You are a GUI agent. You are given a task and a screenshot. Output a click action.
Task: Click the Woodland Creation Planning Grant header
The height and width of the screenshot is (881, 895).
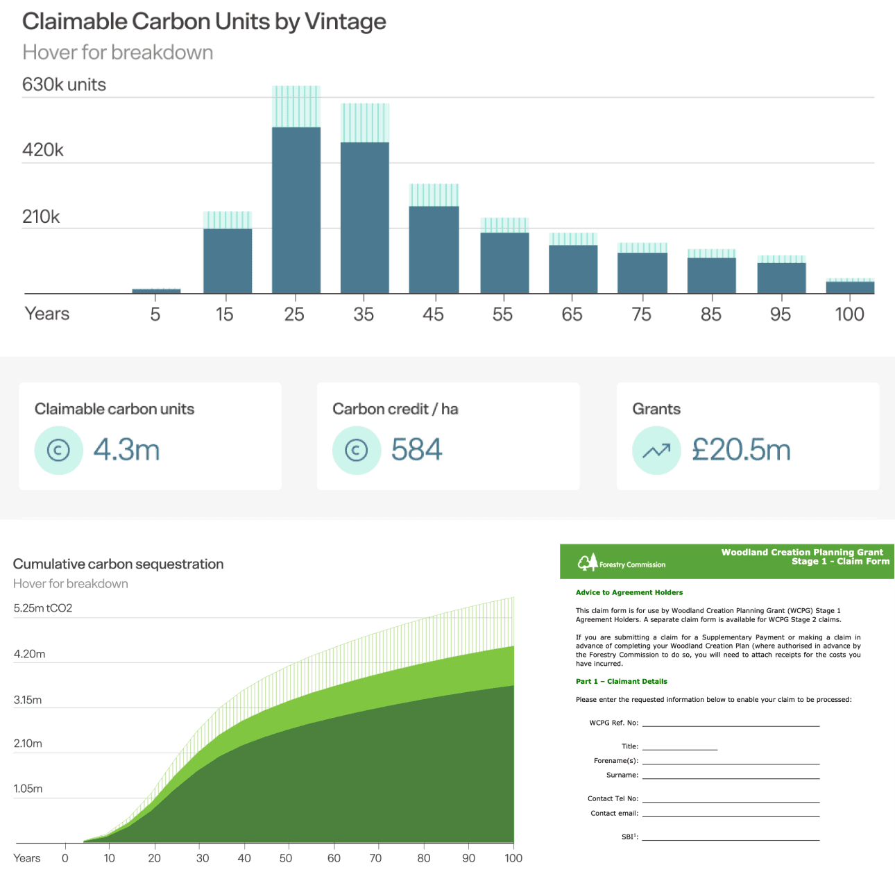tap(802, 553)
